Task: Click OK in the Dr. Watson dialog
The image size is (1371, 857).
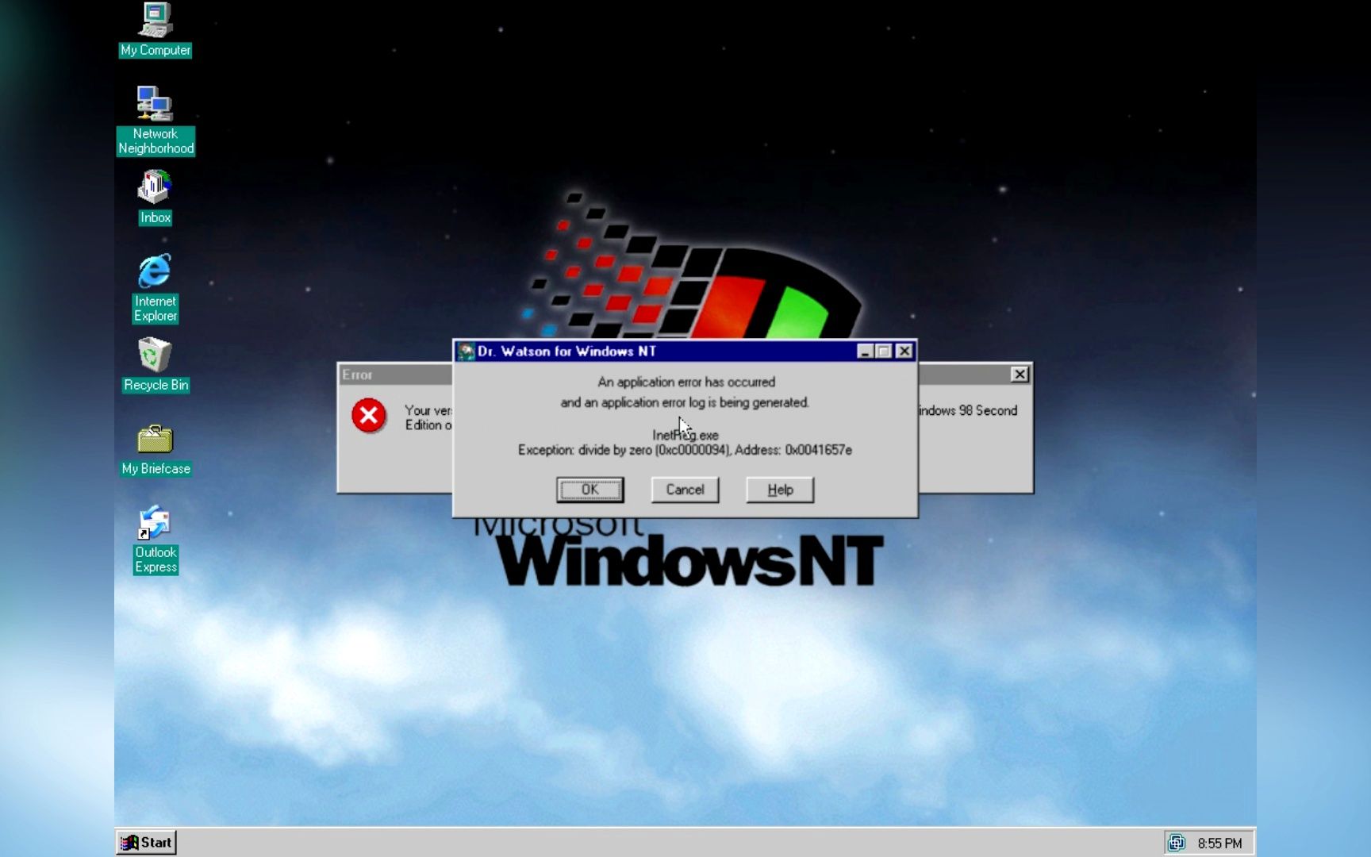Action: 589,490
